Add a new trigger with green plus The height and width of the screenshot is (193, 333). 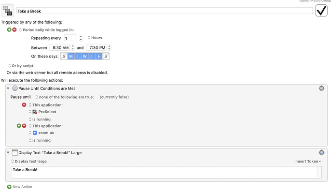coord(9,30)
